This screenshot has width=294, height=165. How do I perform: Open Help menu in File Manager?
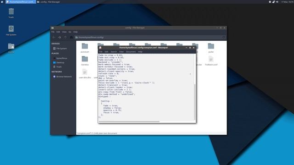[75, 32]
